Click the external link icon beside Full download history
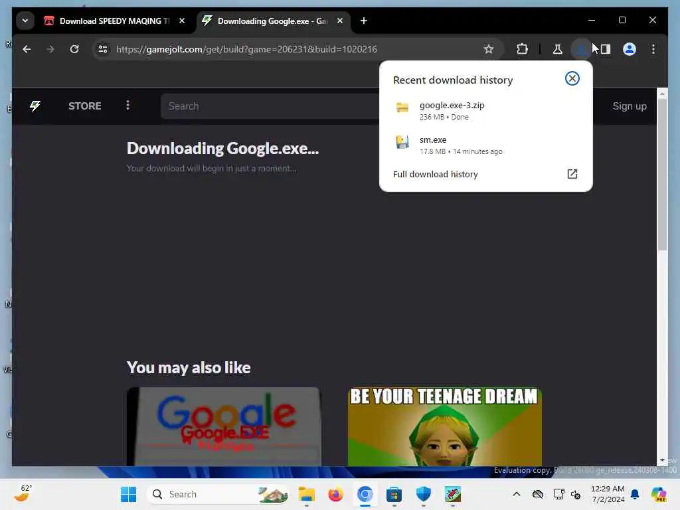 tap(572, 174)
